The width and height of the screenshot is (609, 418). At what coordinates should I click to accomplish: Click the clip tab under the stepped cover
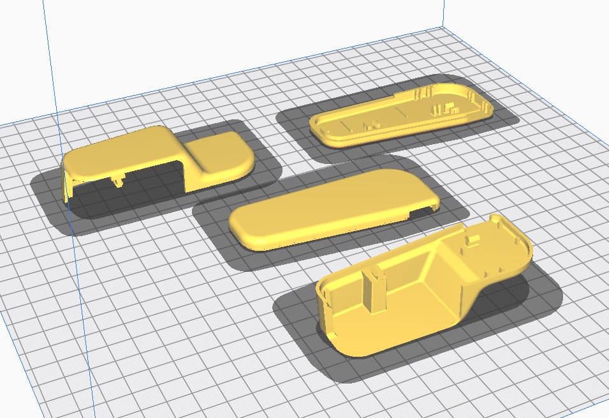click(119, 181)
